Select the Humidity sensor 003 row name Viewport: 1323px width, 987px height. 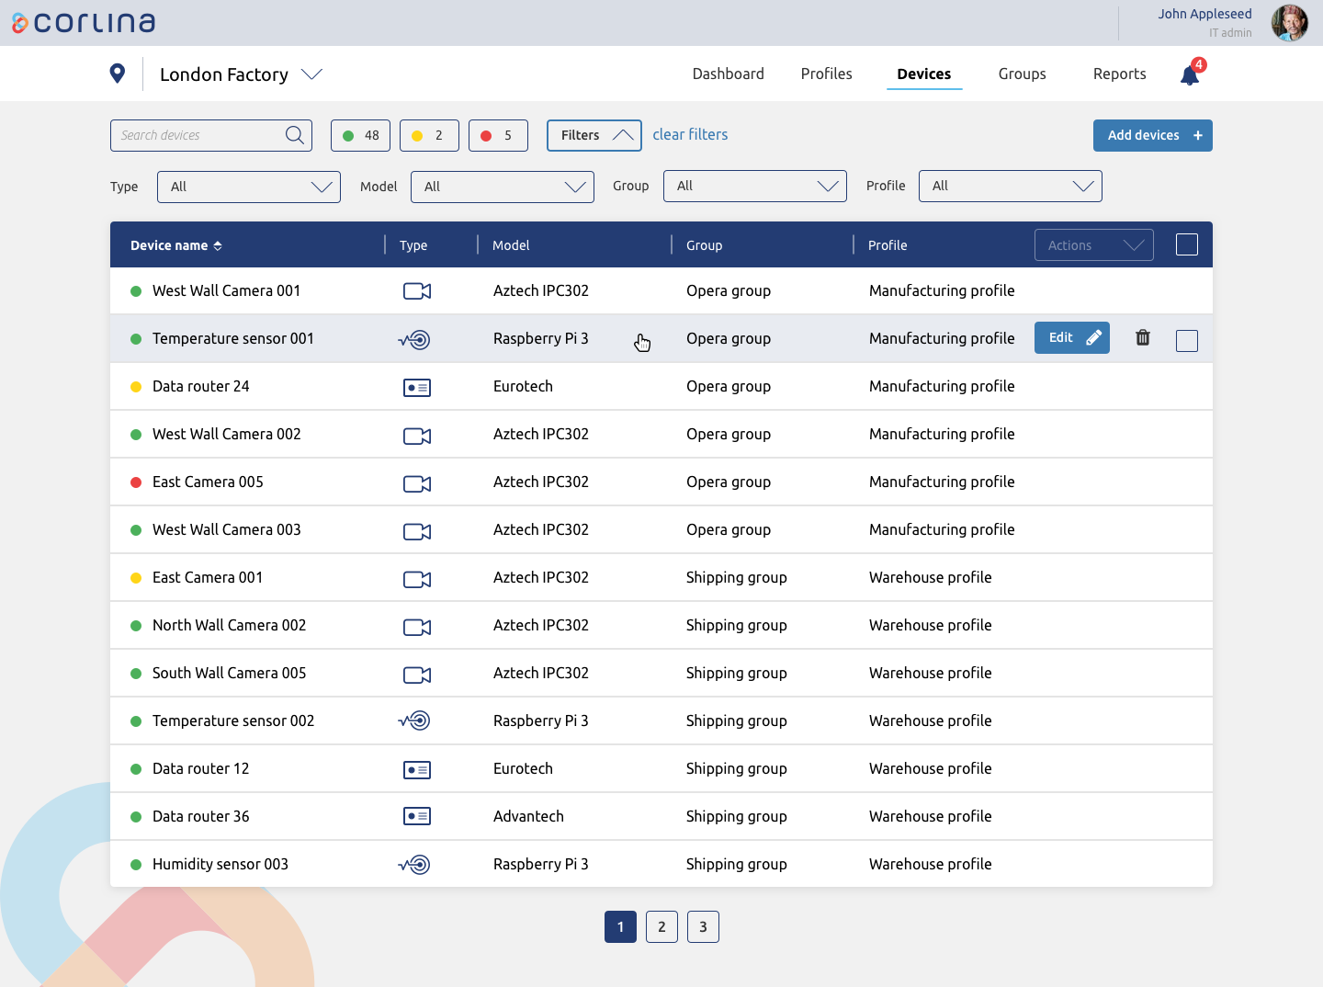(x=220, y=864)
